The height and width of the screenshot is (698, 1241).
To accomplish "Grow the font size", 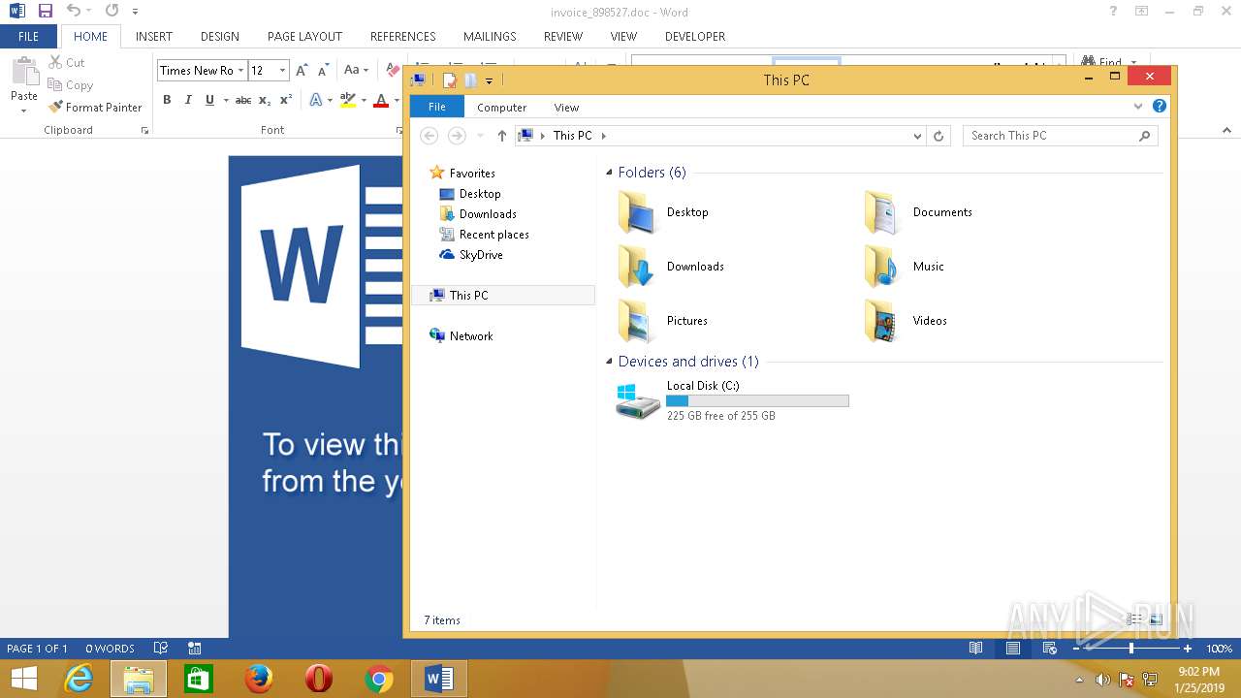I will click(x=302, y=70).
